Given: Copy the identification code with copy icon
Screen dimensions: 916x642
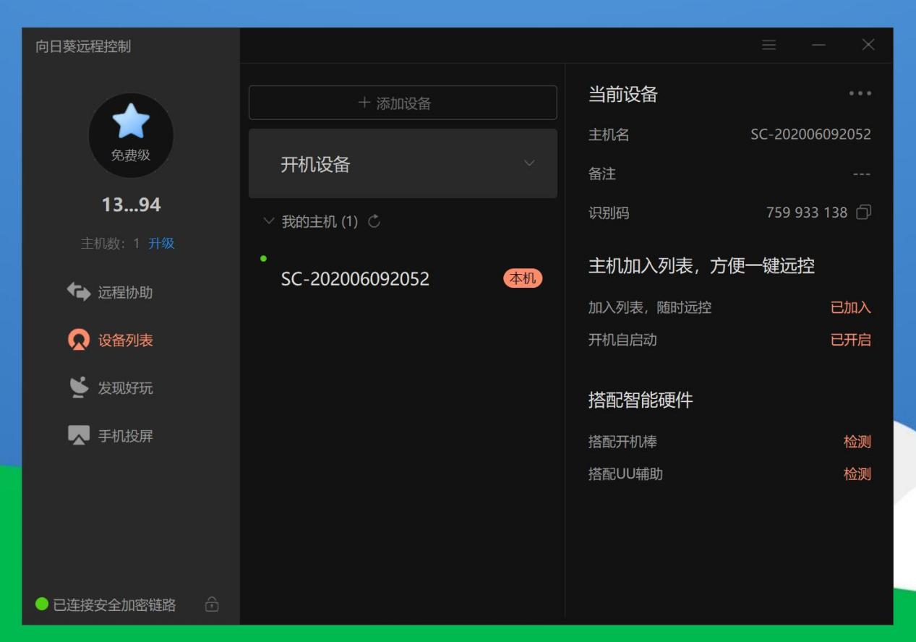Looking at the screenshot, I should [863, 213].
